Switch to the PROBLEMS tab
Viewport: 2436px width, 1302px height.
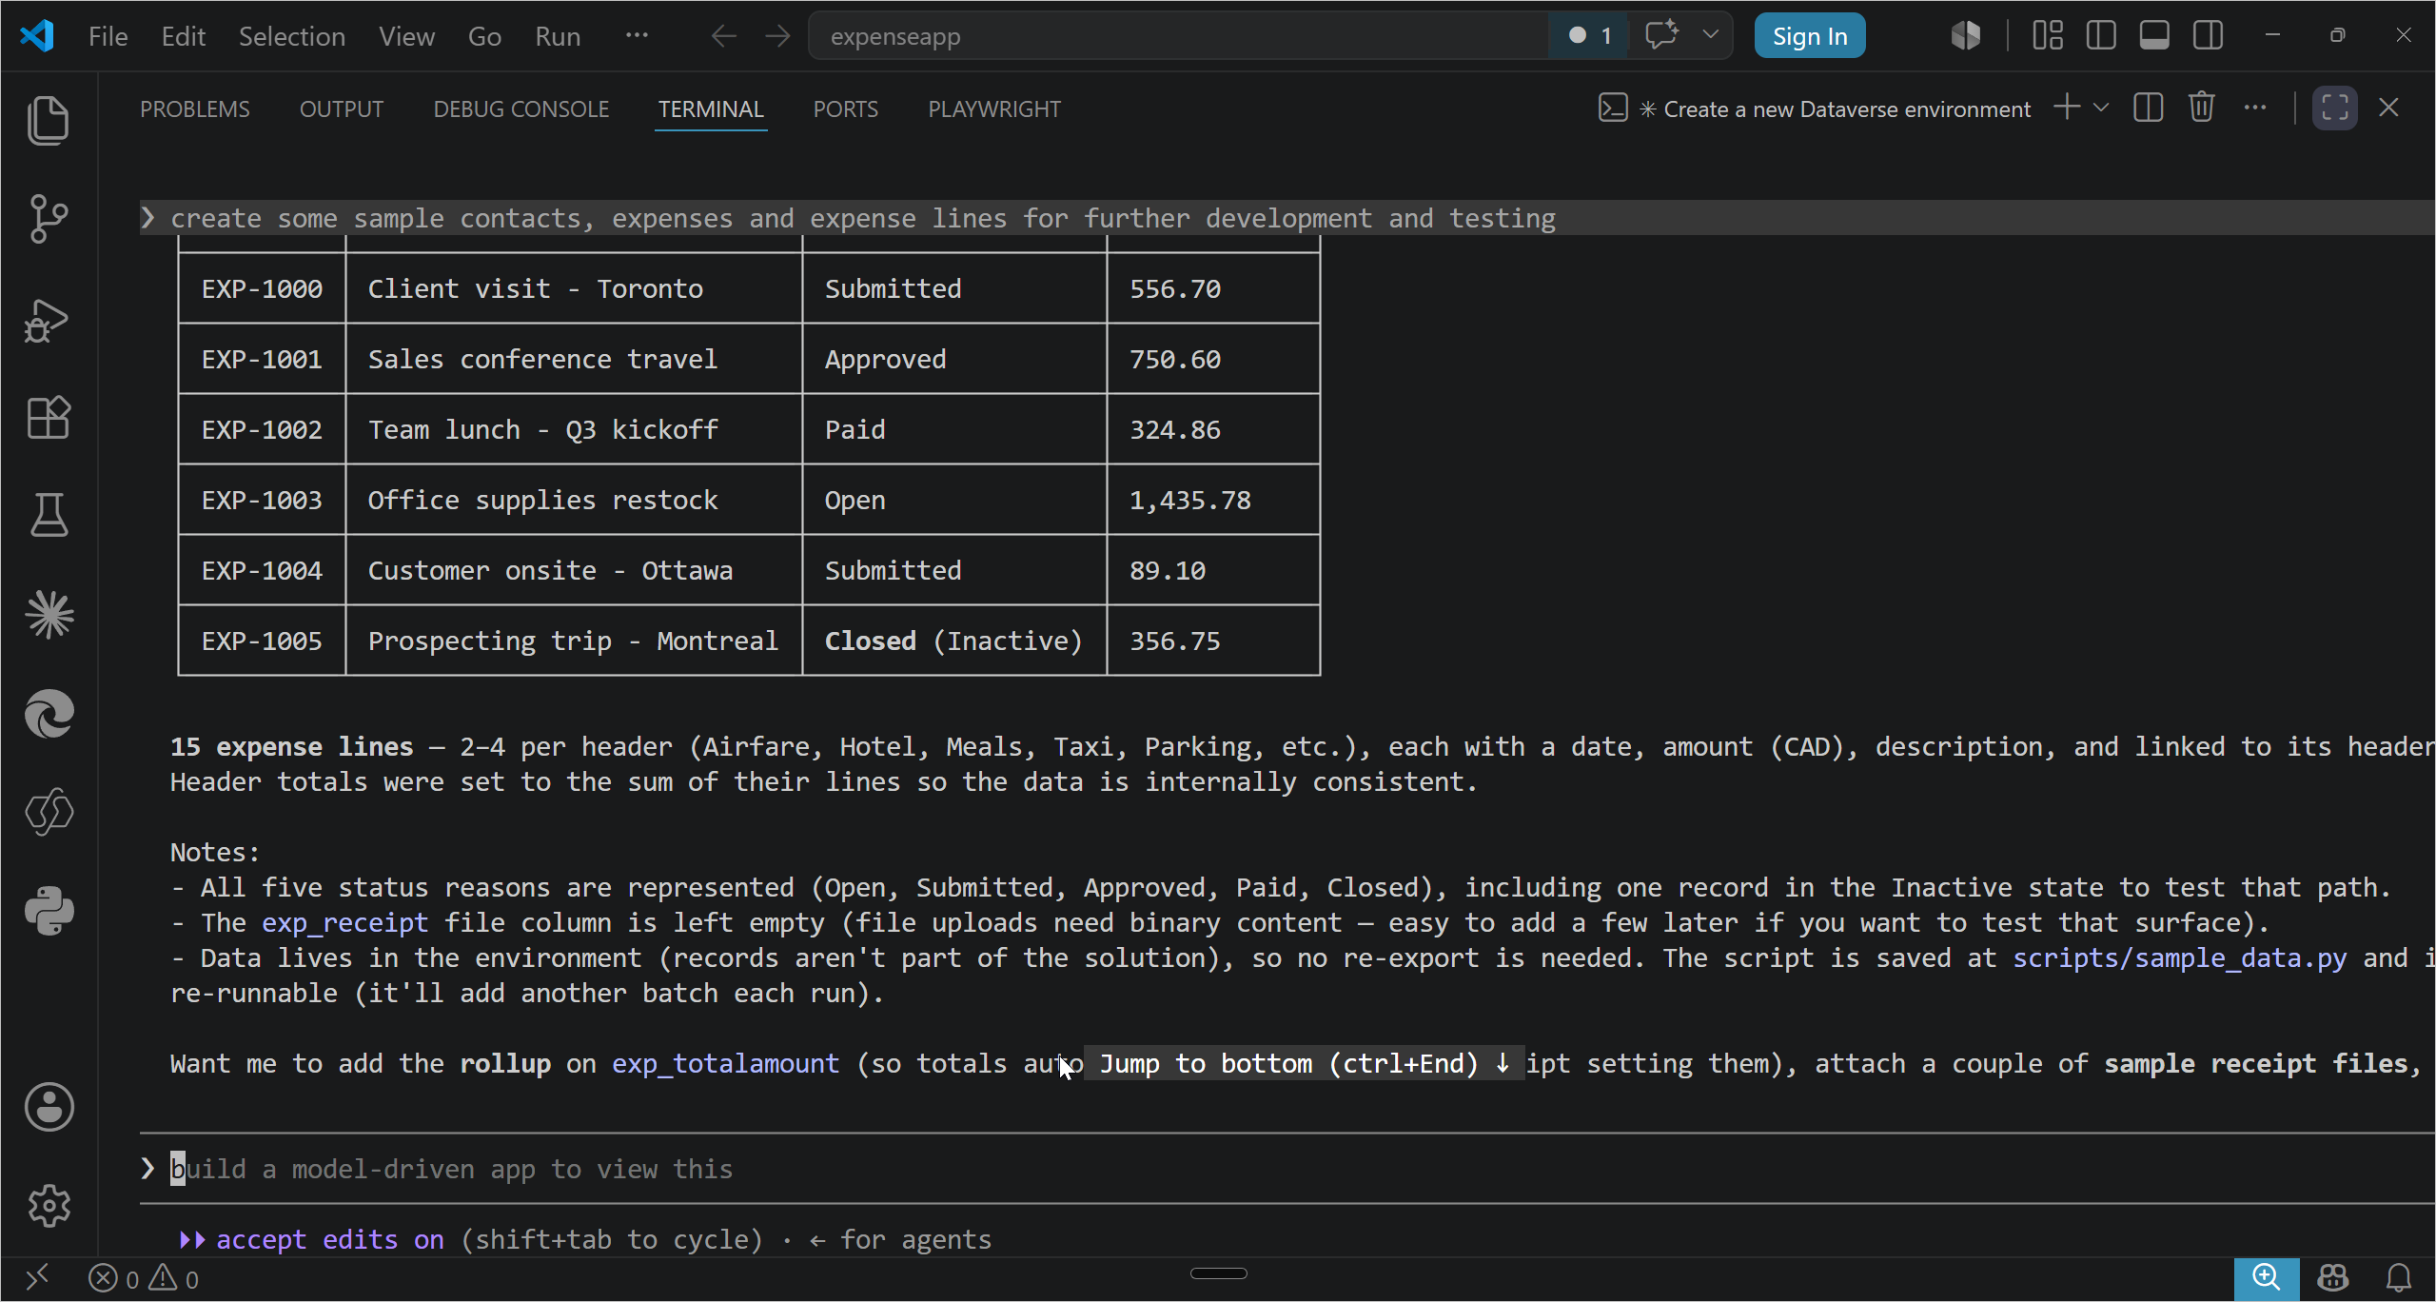point(194,109)
